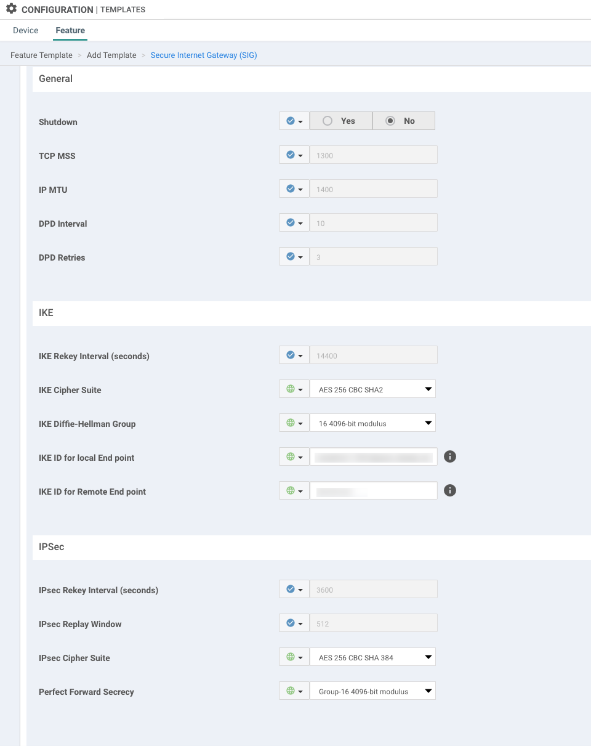The image size is (591, 746).
Task: Click info icon beside IKE ID for Remote End point
Action: click(450, 490)
